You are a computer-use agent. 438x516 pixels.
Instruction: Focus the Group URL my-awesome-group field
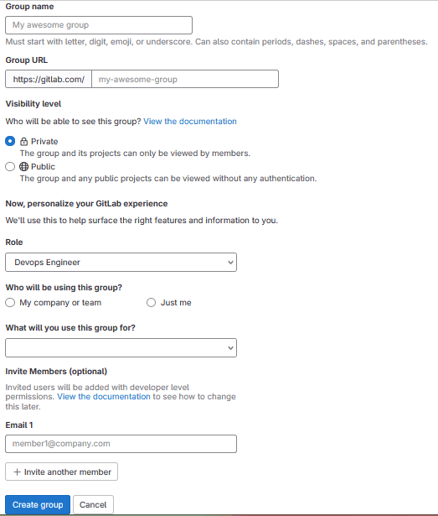pyautogui.click(x=185, y=79)
